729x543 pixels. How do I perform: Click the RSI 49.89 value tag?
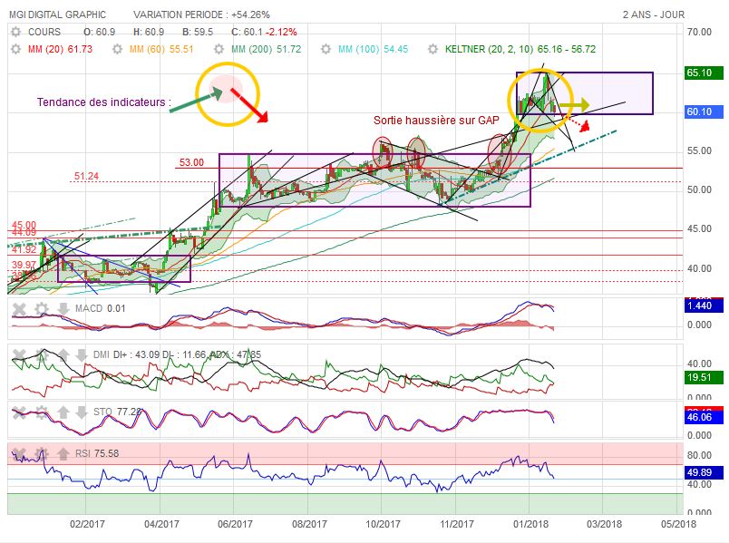pyautogui.click(x=705, y=472)
